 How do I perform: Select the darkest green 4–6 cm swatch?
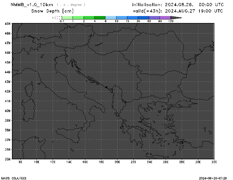[100, 18]
